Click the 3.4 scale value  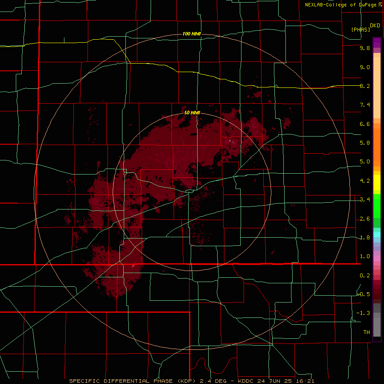pyautogui.click(x=365, y=200)
